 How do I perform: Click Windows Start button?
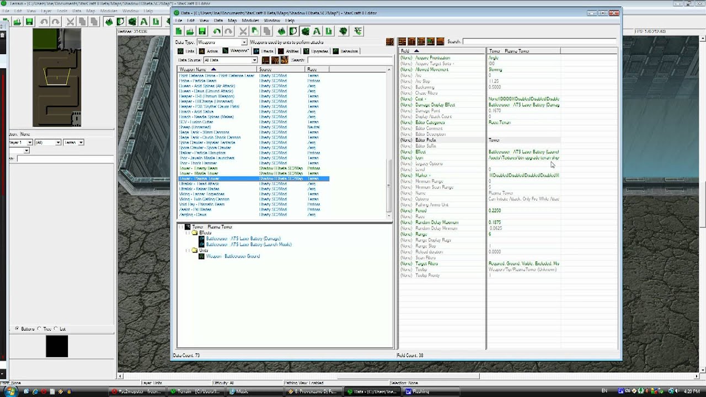(x=10, y=391)
